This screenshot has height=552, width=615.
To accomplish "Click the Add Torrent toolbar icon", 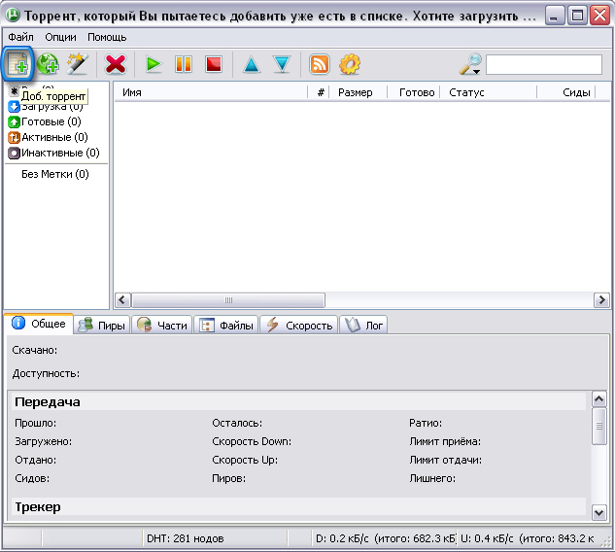I will [x=18, y=64].
